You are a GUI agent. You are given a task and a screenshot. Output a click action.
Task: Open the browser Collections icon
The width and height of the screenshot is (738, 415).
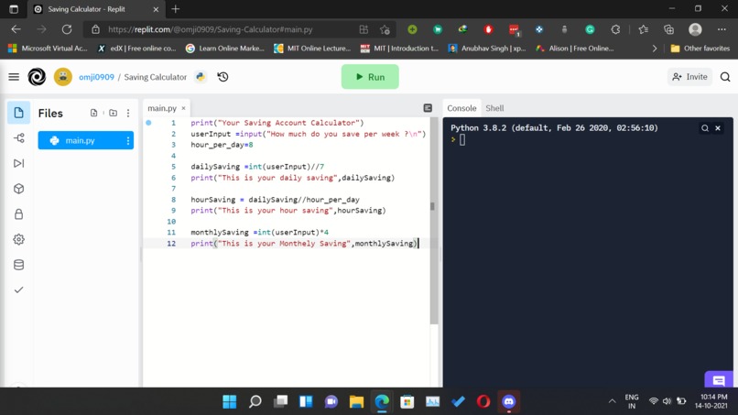668,29
